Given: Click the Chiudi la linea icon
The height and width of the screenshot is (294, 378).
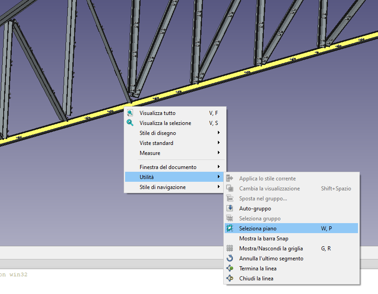Looking at the screenshot, I should click(x=230, y=278).
